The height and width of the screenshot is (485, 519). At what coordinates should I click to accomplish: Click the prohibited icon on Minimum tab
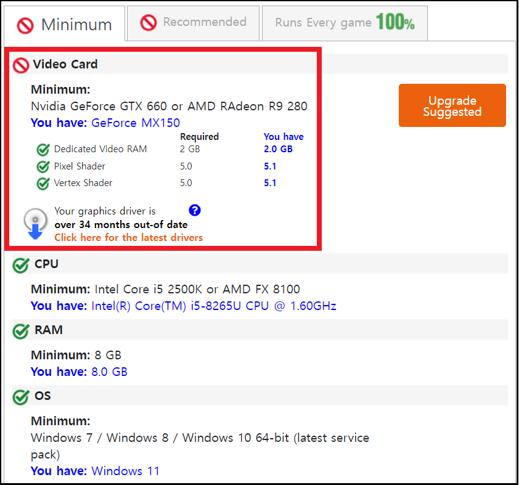pos(25,25)
